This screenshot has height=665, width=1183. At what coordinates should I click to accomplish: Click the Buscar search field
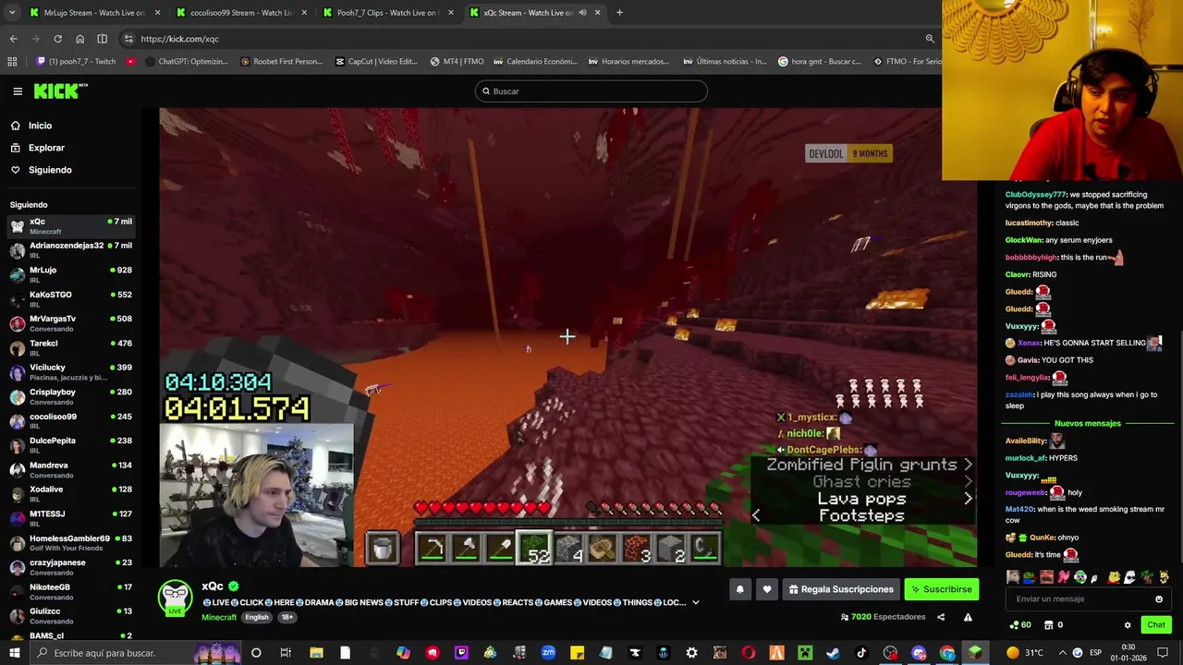point(591,91)
